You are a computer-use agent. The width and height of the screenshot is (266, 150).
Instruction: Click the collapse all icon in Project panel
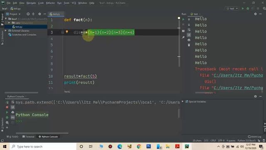coord(33,14)
